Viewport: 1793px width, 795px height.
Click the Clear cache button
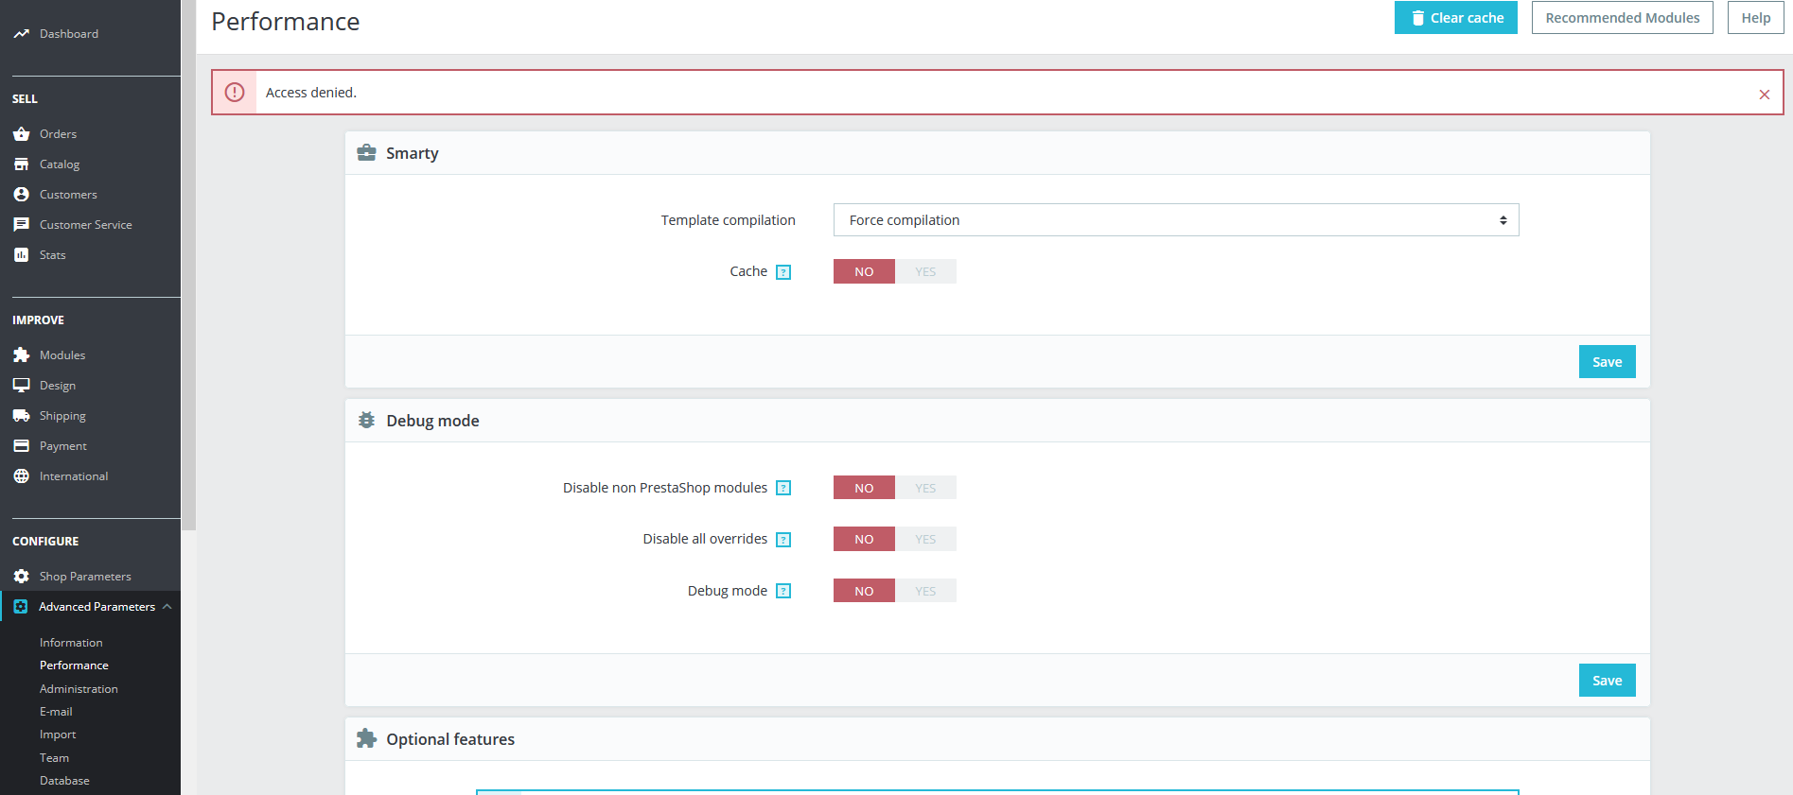[x=1456, y=18]
